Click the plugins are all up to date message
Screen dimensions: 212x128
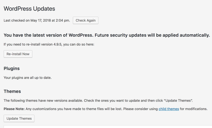[x=28, y=78]
